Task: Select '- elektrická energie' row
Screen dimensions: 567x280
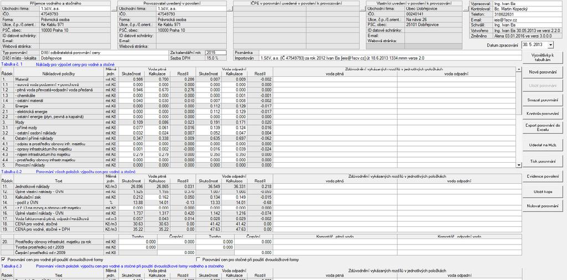Action: [x=59, y=112]
